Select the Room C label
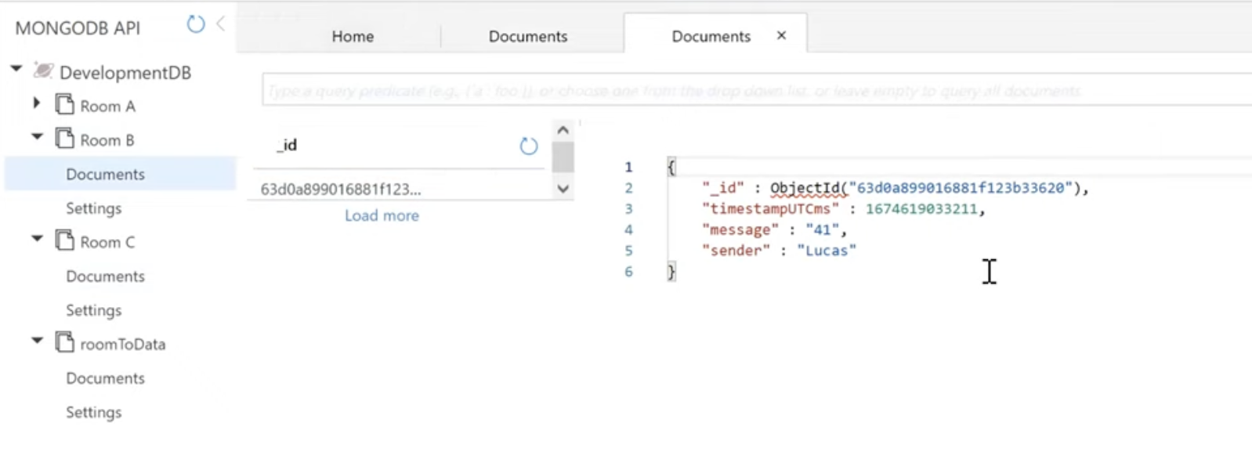The image size is (1252, 459). coord(107,242)
